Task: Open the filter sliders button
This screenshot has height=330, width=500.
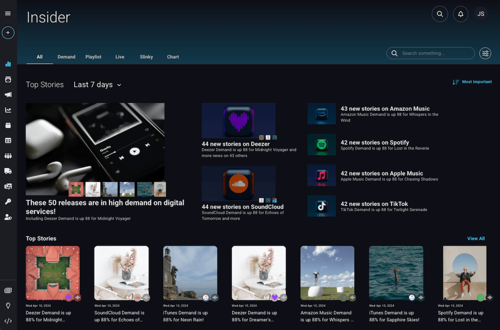Action: click(485, 53)
